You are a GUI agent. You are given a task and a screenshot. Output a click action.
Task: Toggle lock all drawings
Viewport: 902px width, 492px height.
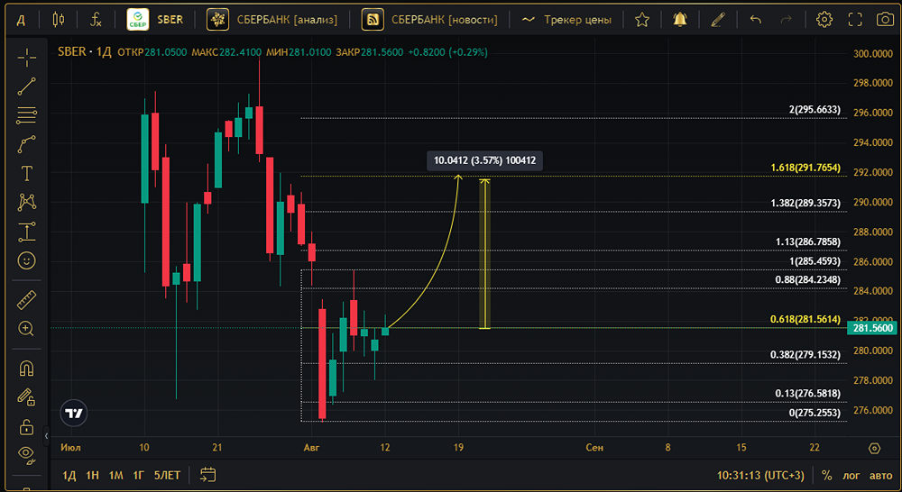26,426
